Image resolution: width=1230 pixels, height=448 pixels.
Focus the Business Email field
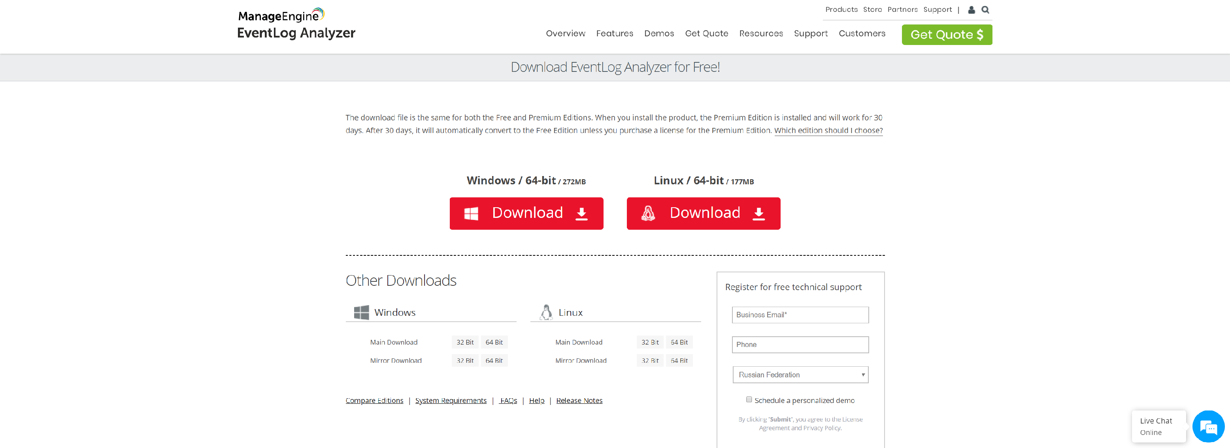[800, 315]
